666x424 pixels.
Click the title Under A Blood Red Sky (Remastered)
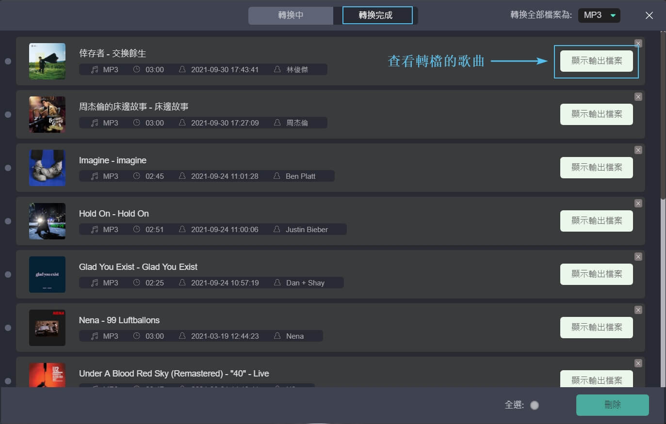click(174, 374)
